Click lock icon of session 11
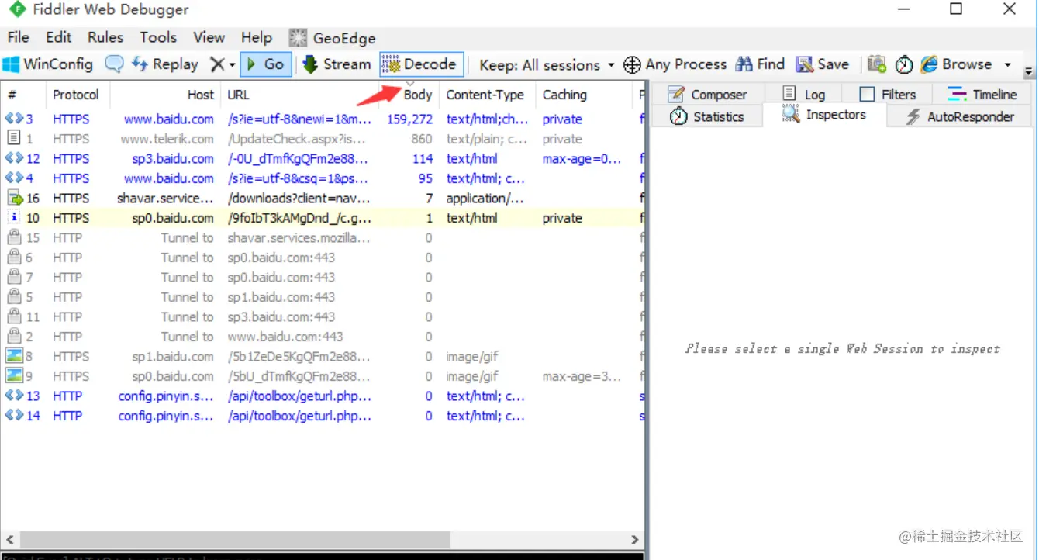 tap(14, 316)
